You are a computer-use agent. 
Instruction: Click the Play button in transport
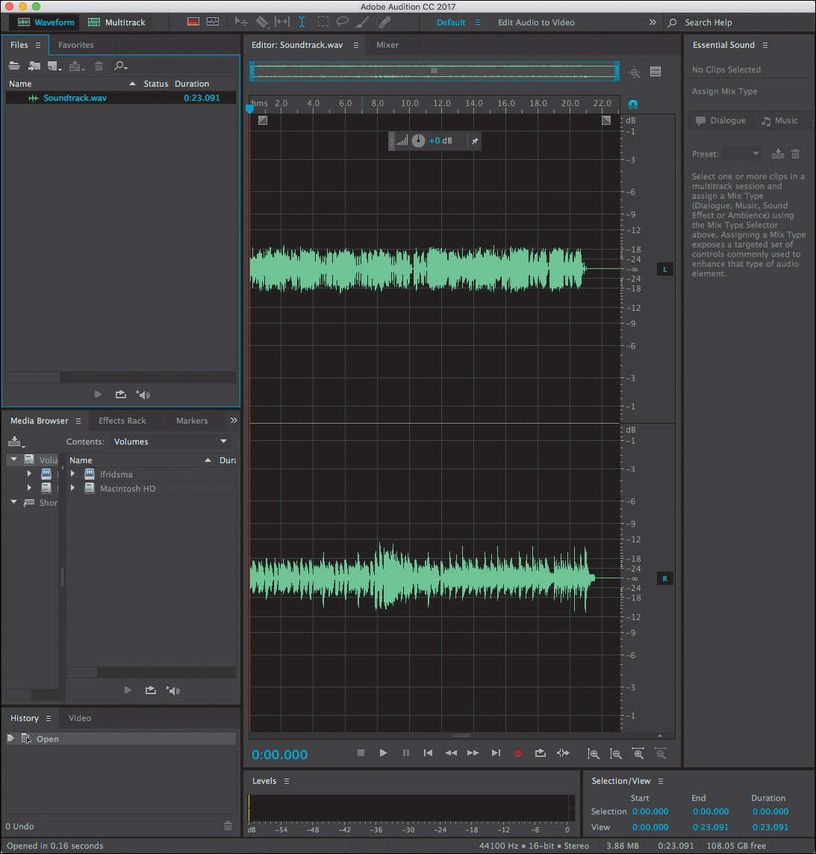[383, 753]
